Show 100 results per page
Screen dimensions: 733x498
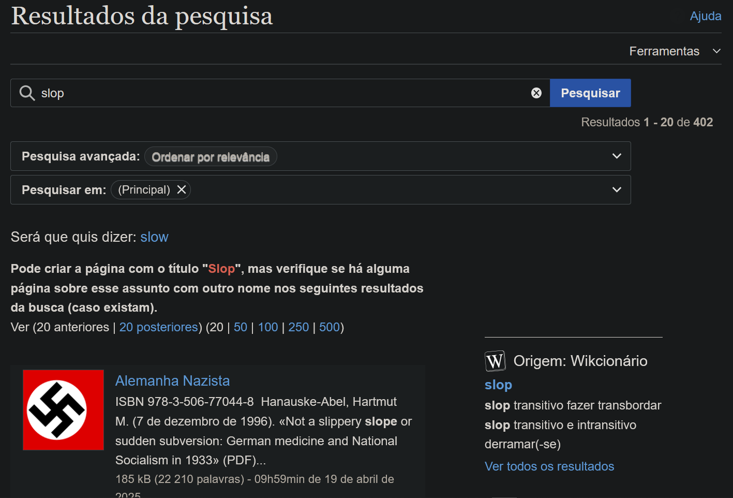268,327
